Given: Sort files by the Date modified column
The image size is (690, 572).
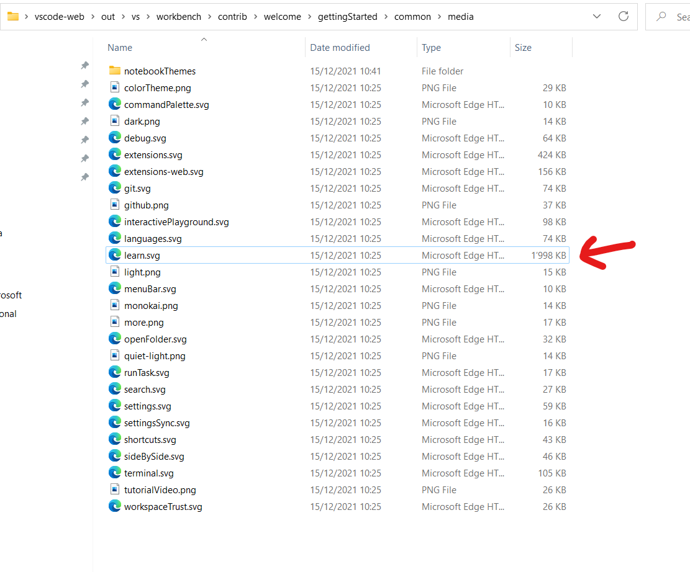Looking at the screenshot, I should click(340, 48).
